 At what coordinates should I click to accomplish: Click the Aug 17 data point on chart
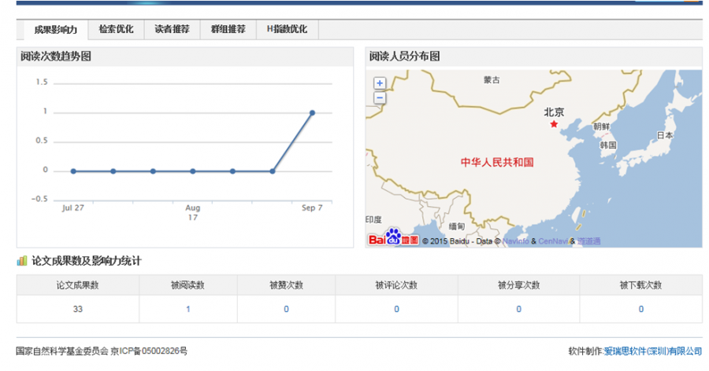point(193,171)
